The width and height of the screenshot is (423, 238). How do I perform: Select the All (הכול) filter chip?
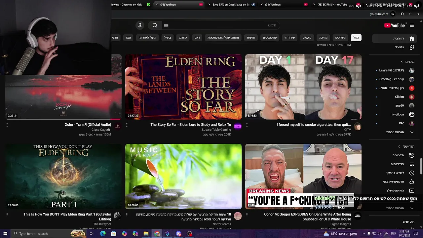coord(356,38)
